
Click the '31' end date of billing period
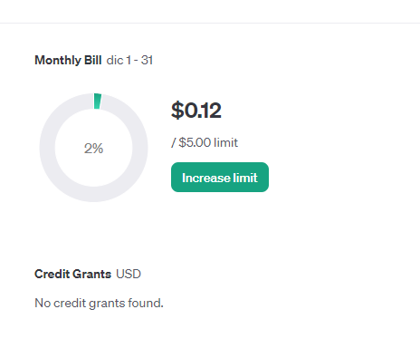147,60
